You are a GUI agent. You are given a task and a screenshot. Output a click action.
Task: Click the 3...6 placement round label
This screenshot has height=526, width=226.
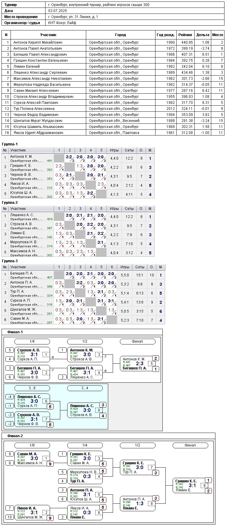click(x=32, y=388)
